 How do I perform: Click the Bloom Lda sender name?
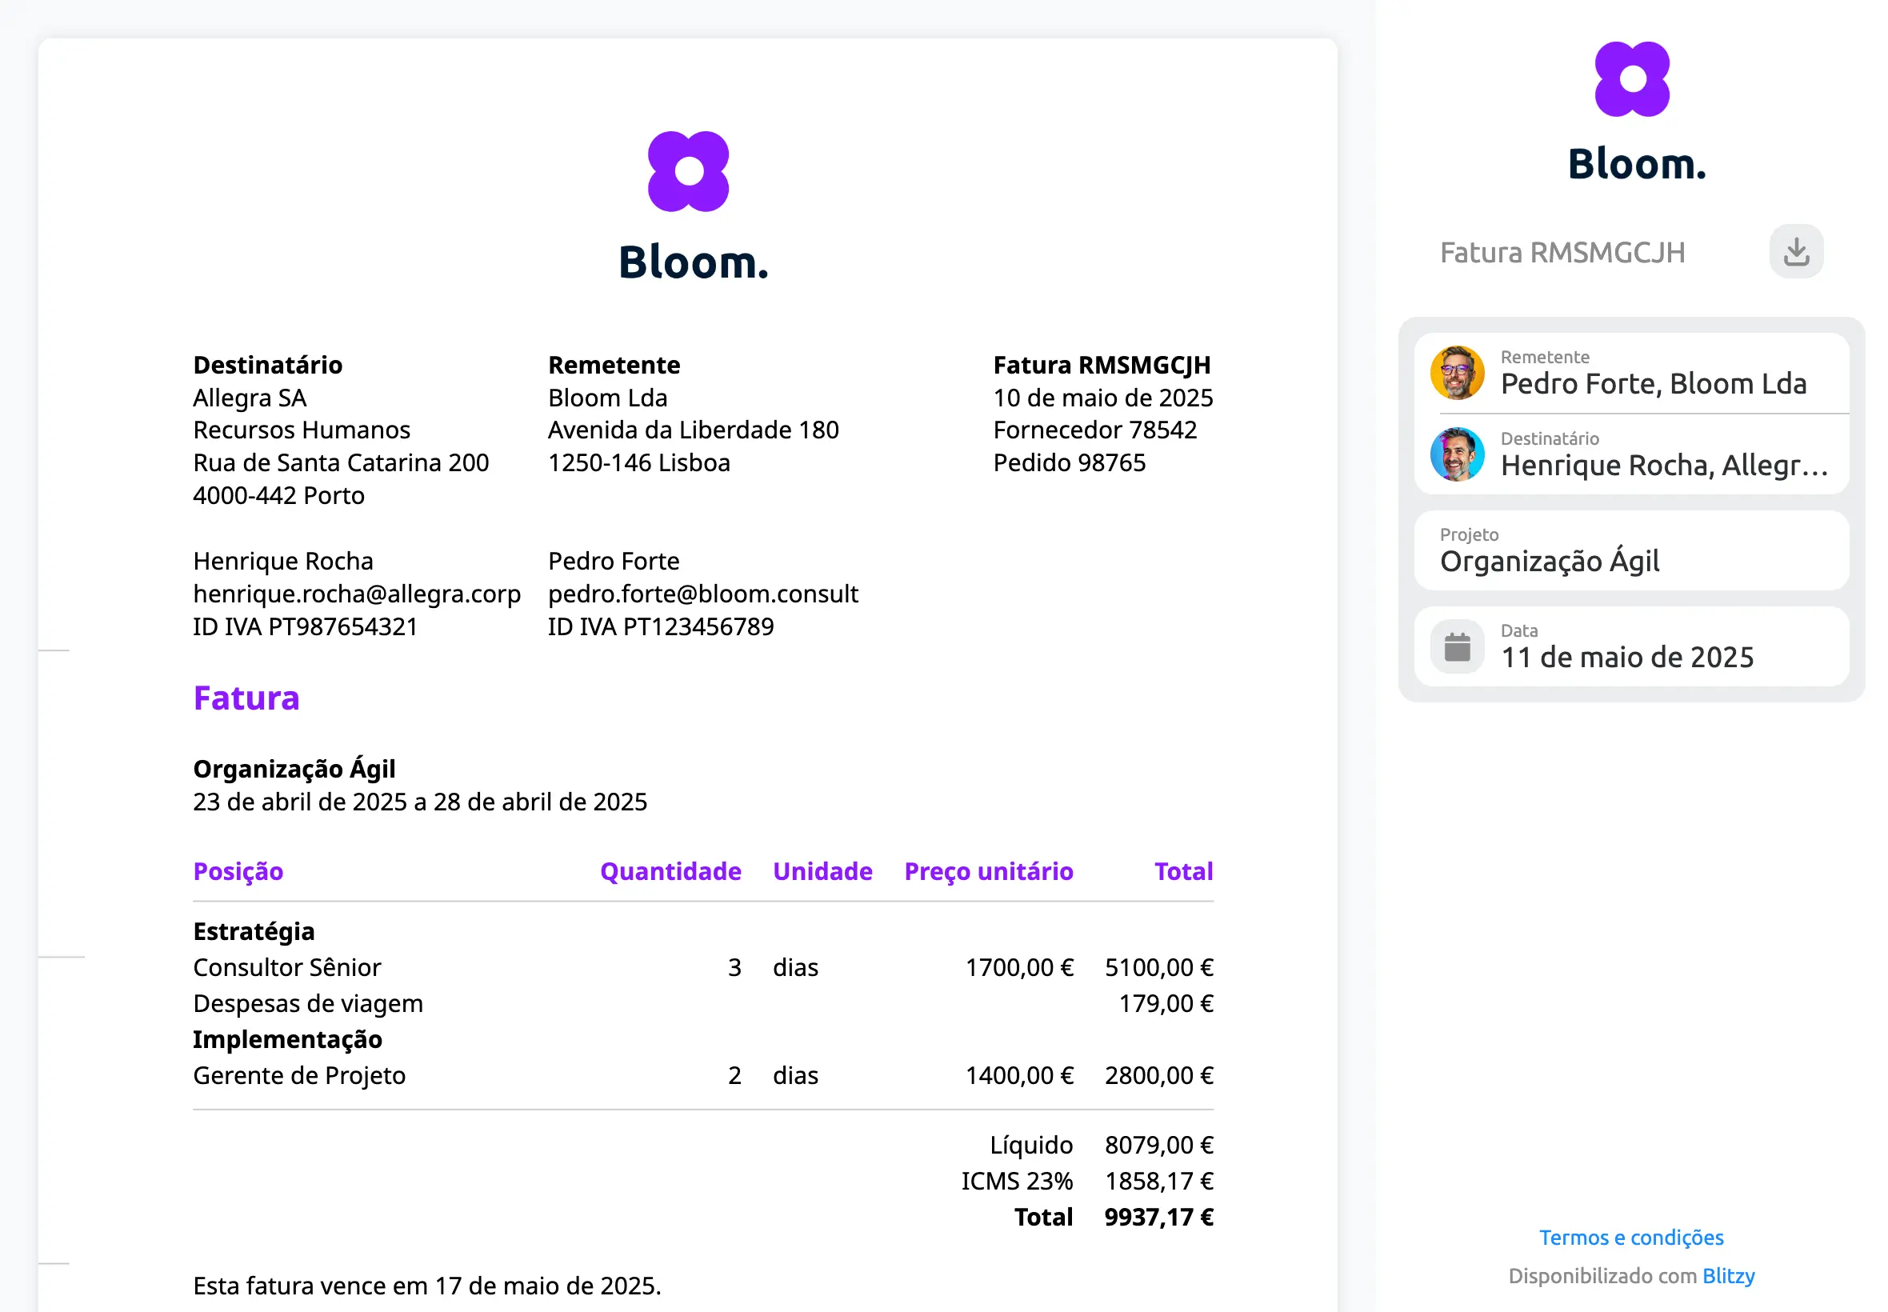tap(606, 398)
